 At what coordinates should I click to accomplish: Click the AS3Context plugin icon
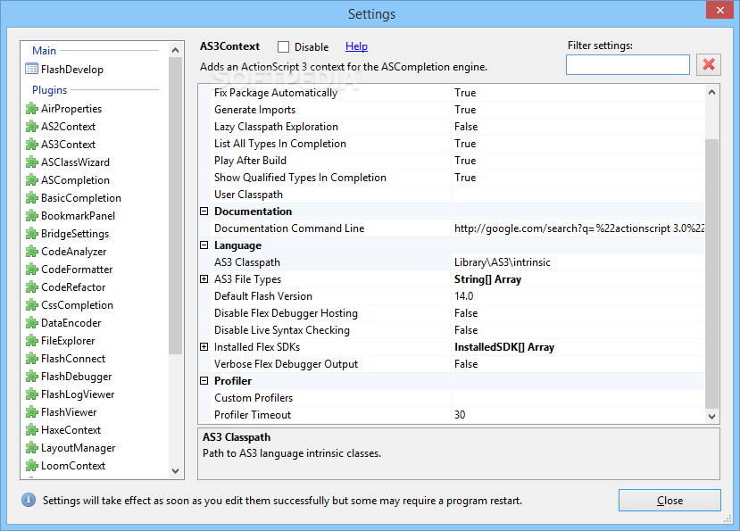(x=31, y=145)
